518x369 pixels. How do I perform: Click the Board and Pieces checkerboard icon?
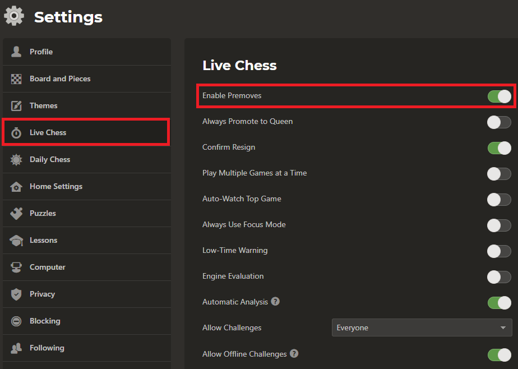pyautogui.click(x=16, y=79)
